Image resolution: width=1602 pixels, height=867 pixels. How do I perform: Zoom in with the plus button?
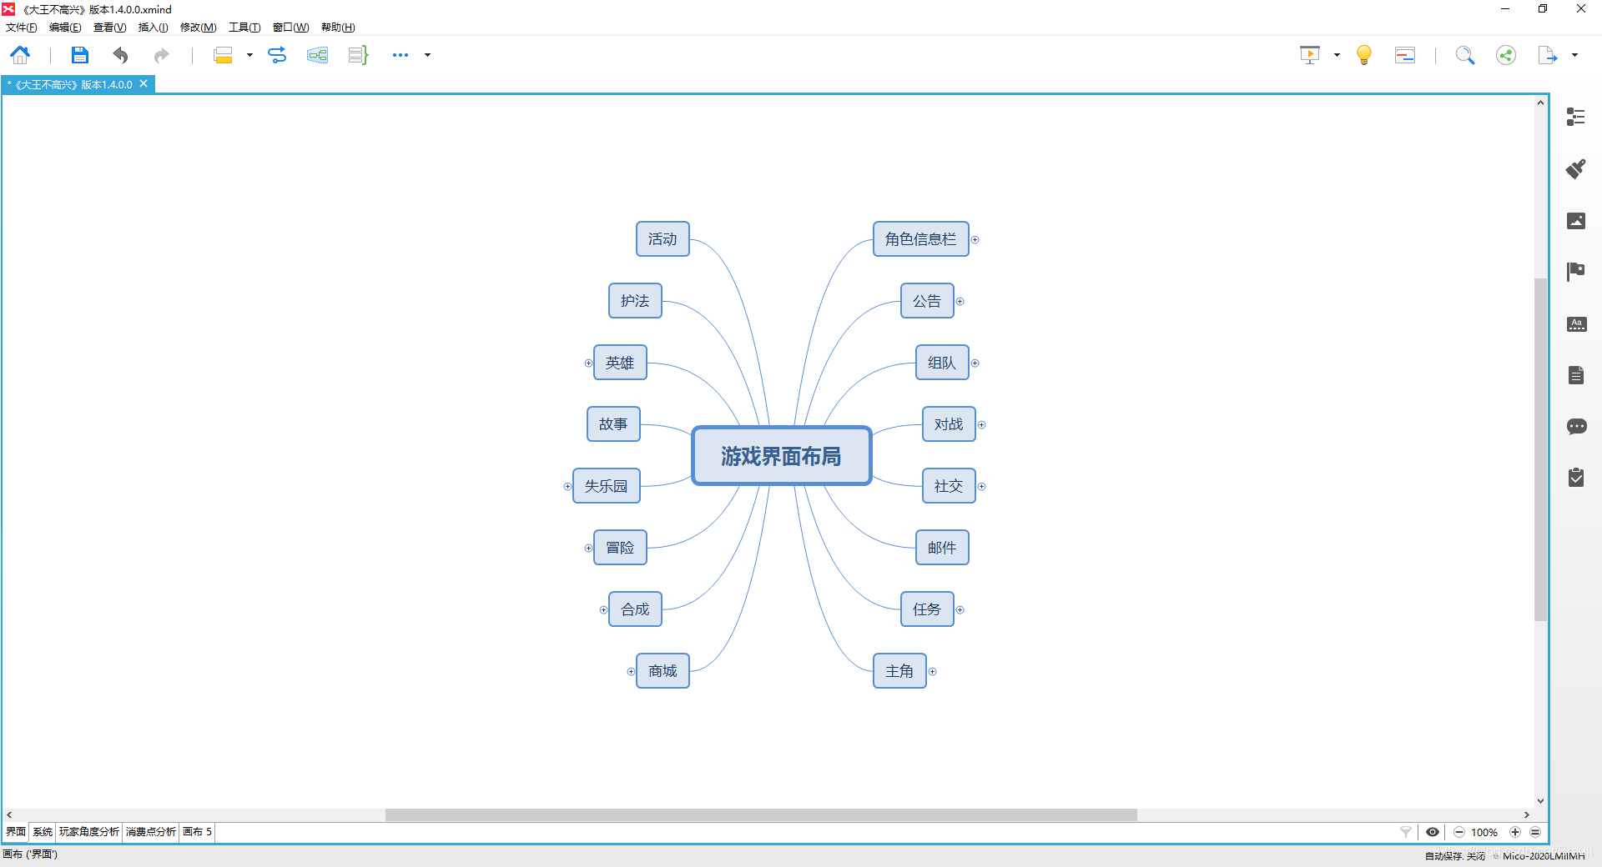[x=1515, y=832]
